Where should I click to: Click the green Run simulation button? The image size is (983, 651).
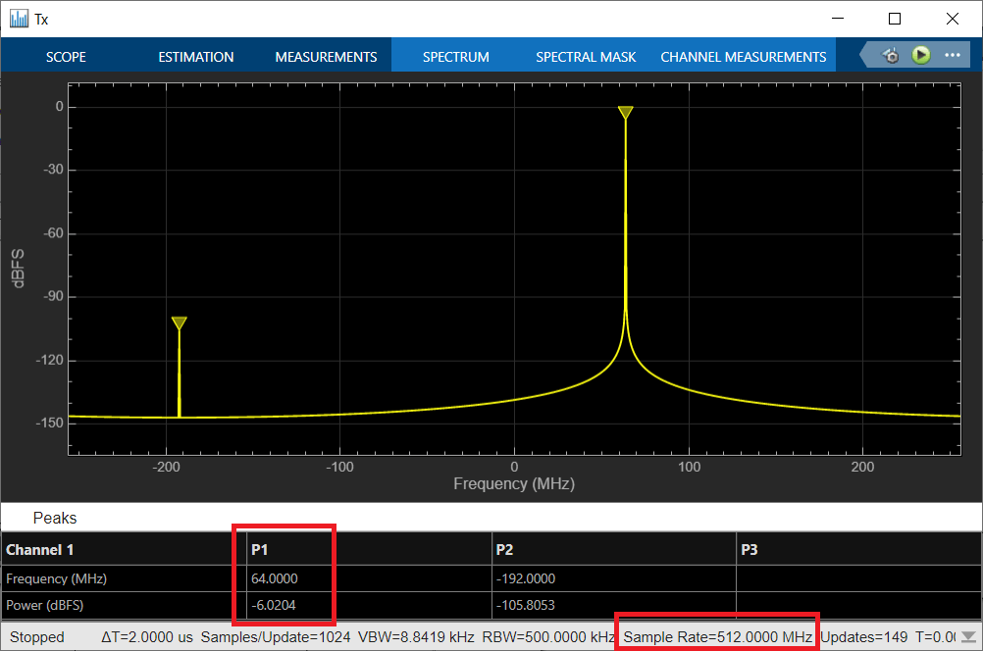pyautogui.click(x=921, y=55)
